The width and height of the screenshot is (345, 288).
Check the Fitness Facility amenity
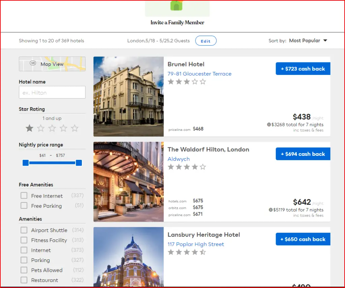(x=24, y=240)
